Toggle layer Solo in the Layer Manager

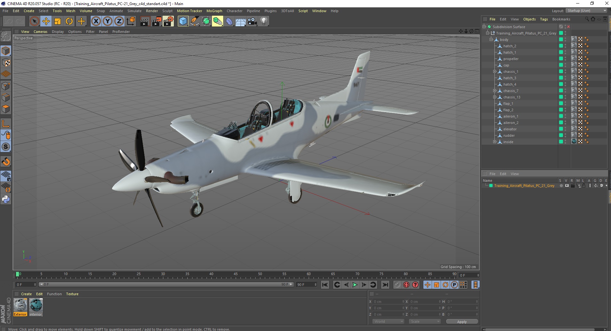tap(561, 186)
